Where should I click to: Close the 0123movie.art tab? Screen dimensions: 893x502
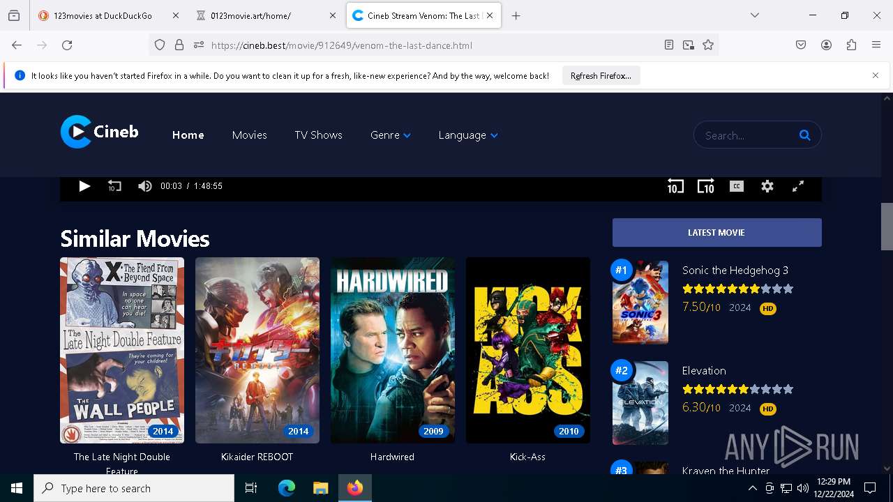333,15
